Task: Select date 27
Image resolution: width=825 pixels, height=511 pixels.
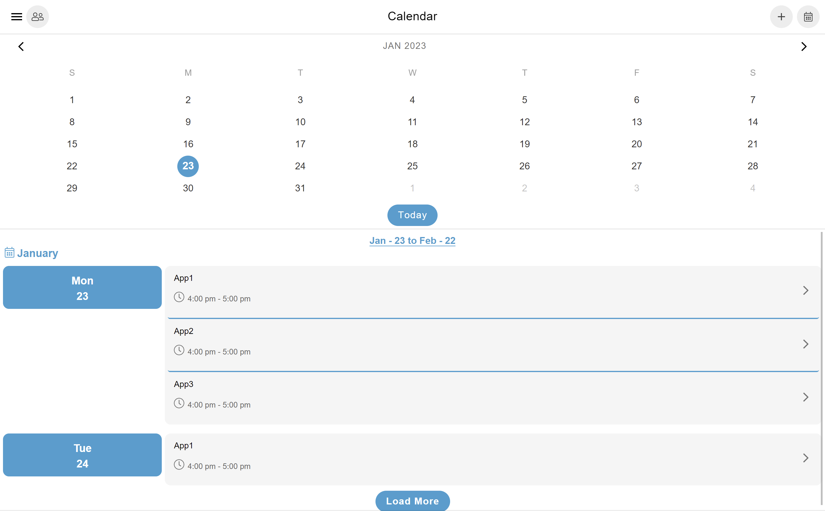Action: click(637, 166)
